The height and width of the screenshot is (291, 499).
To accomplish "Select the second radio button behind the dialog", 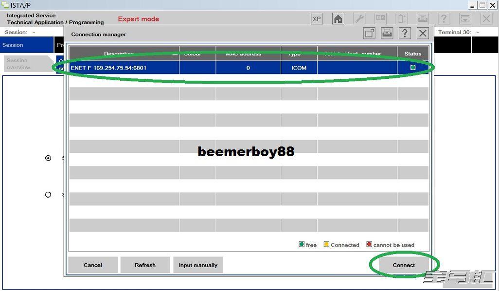I will click(48, 195).
